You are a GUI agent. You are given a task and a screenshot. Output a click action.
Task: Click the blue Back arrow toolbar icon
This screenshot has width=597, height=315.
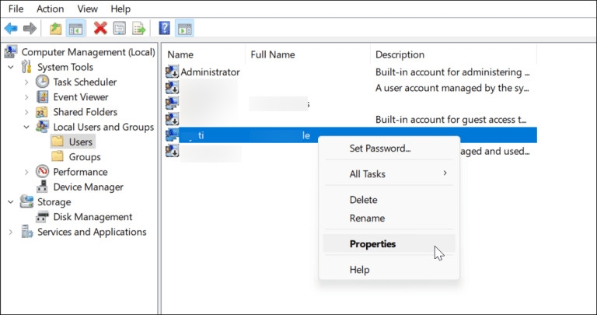pos(11,28)
